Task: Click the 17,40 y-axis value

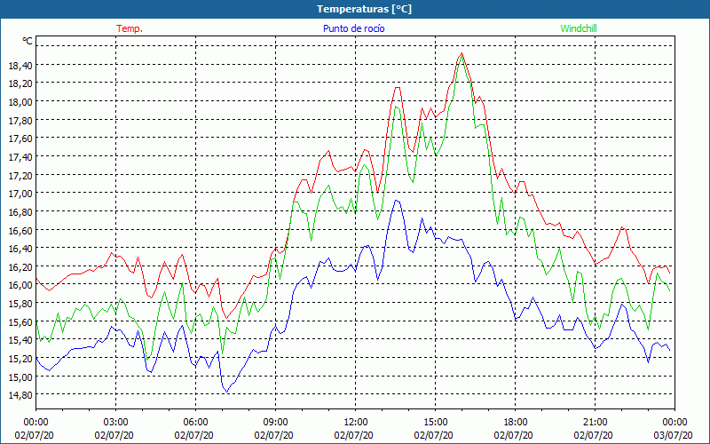Action: point(20,157)
